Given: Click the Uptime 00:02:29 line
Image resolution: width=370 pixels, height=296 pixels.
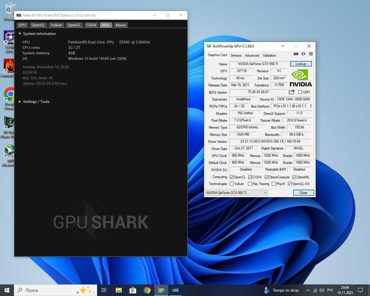Looking at the screenshot, I should [45, 83].
